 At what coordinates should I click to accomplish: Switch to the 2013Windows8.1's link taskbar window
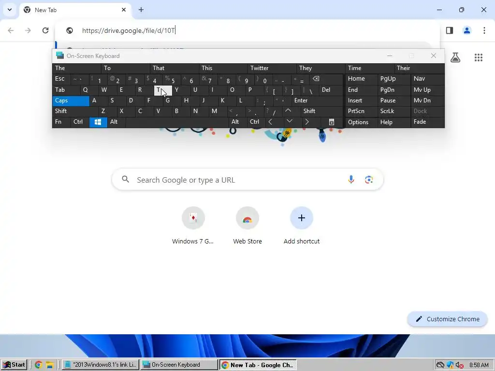100,365
